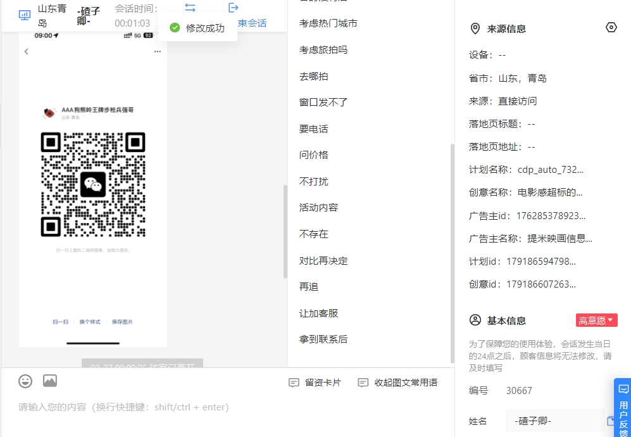This screenshot has height=437, width=631.
Task: Open the 用户反馈 feedback tab
Action: (623, 408)
